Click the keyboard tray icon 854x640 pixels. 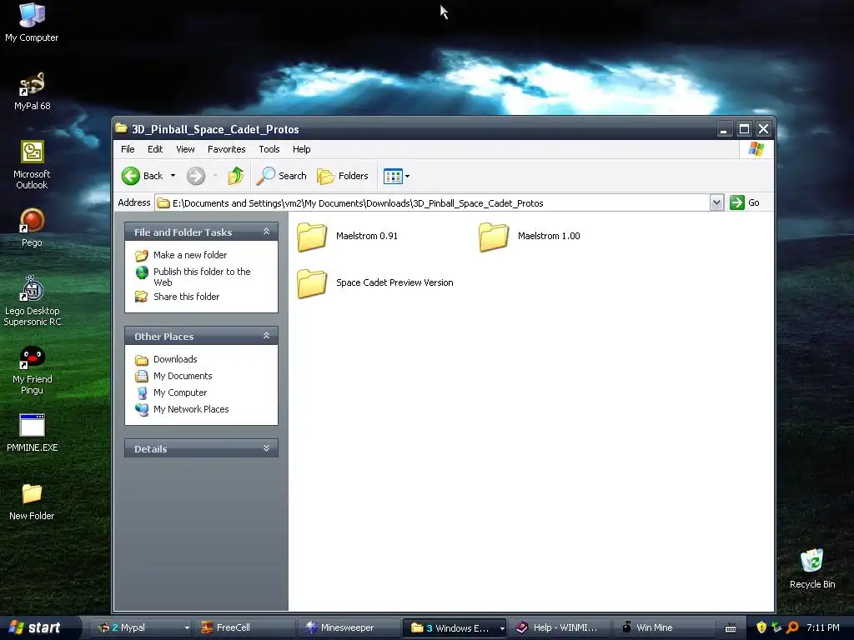pos(731,628)
